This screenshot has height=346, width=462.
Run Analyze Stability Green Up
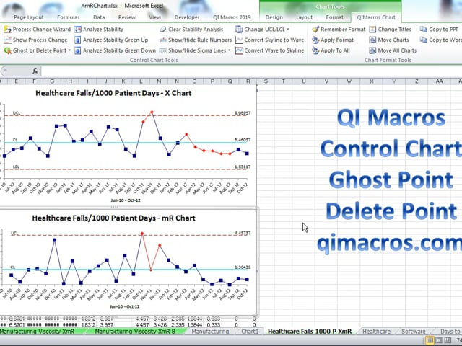tap(111, 40)
